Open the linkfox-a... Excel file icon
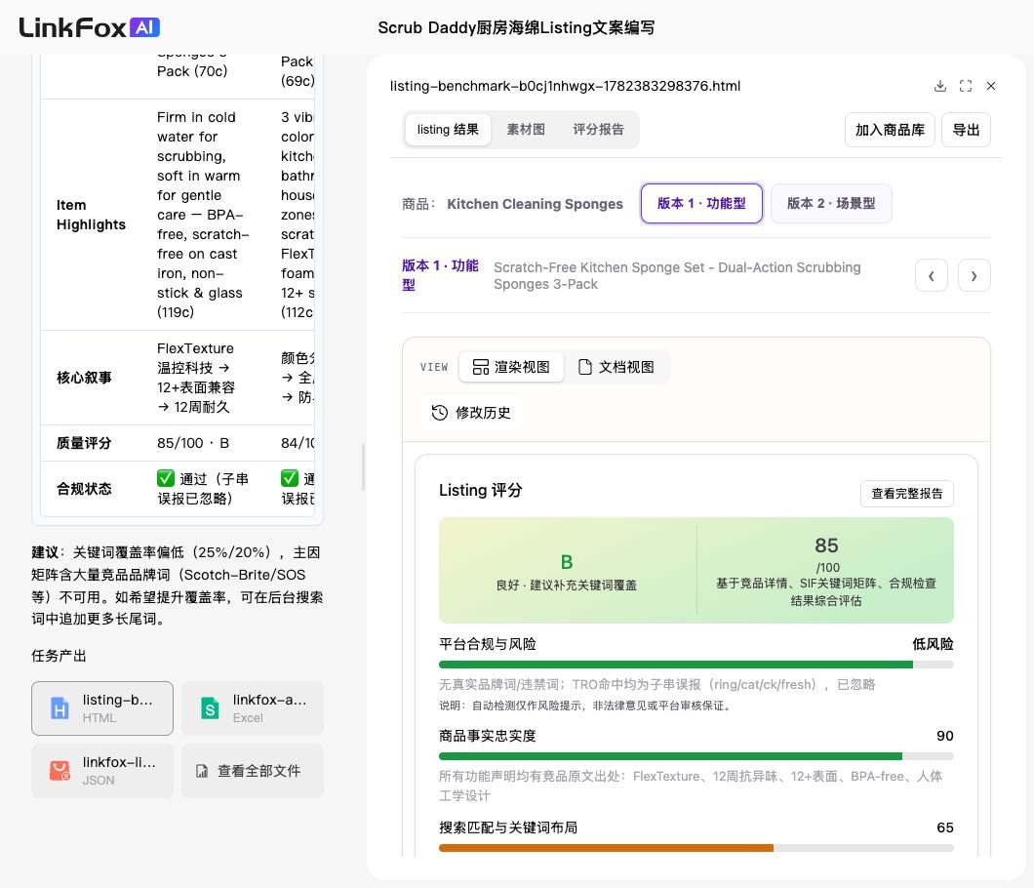 [x=210, y=708]
